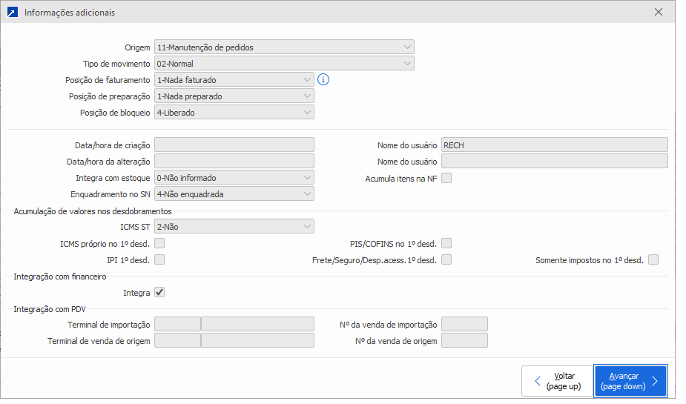686x404 pixels.
Task: Close the Informações adicionais dialog
Action: pos(659,13)
